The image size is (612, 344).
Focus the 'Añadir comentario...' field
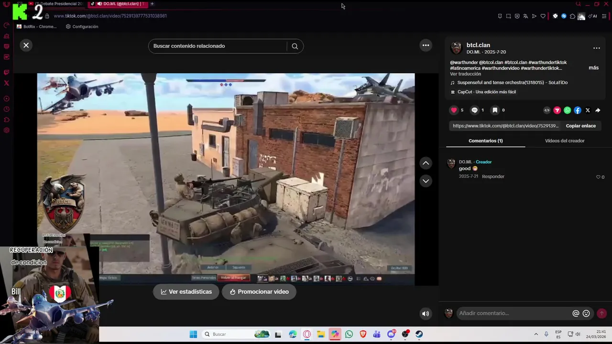click(x=513, y=313)
